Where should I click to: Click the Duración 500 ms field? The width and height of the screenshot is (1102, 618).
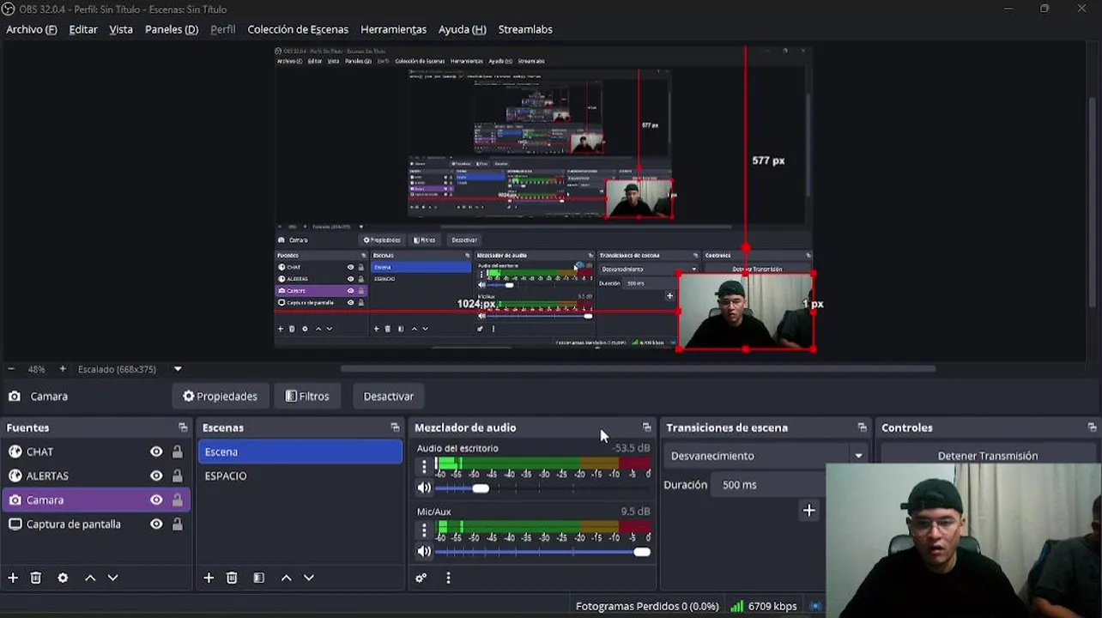pyautogui.click(x=769, y=485)
